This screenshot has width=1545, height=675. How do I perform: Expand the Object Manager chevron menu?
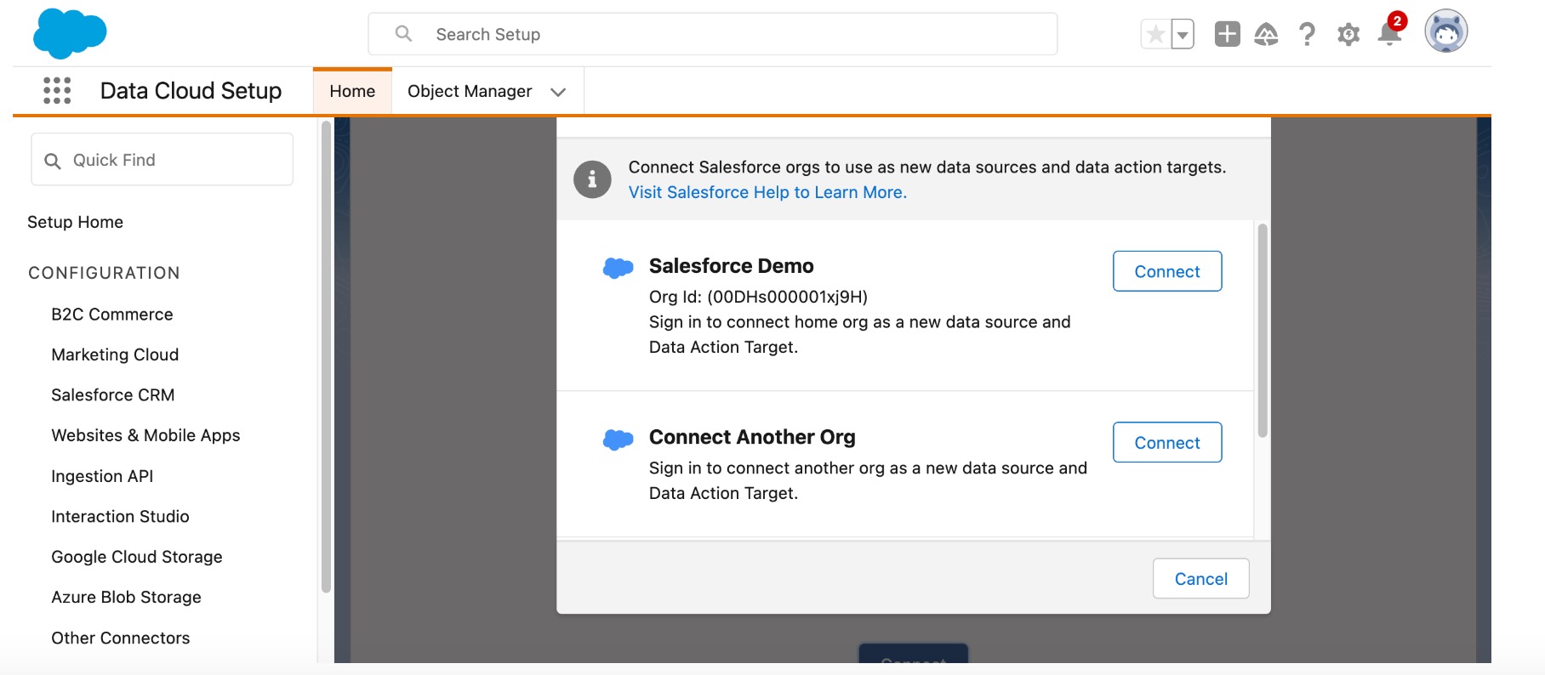(558, 92)
